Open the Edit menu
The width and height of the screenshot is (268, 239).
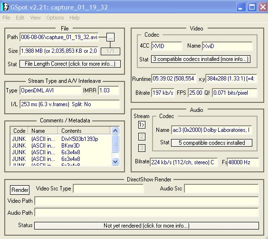tap(20, 18)
